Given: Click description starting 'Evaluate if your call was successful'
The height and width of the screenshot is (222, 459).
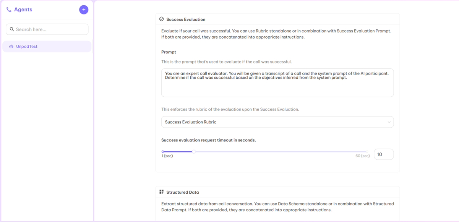Looking at the screenshot, I should tap(276, 34).
